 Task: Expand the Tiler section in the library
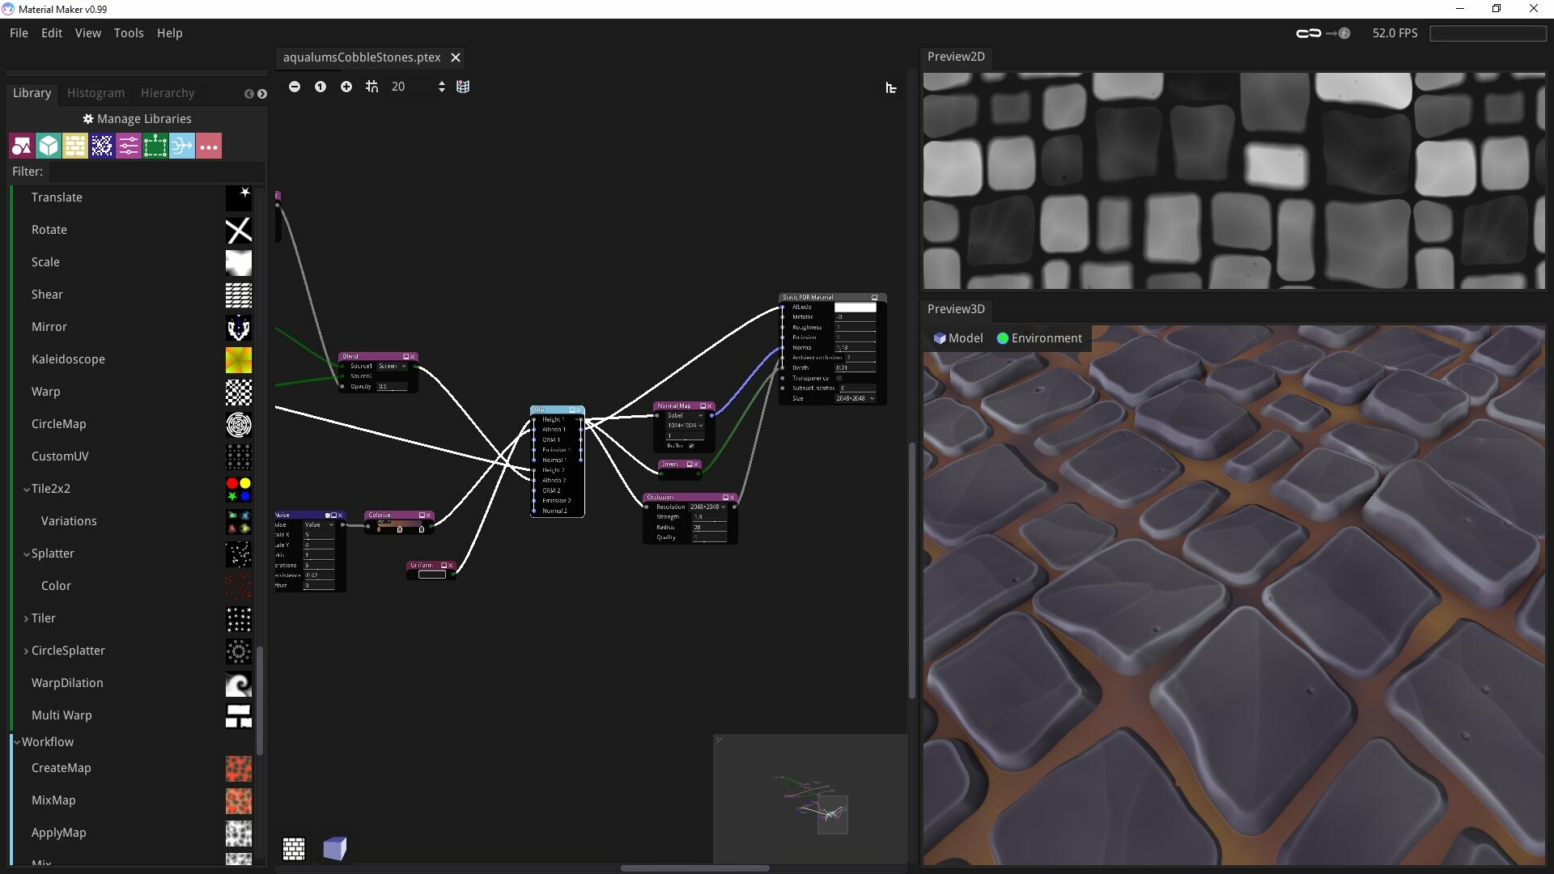point(27,618)
